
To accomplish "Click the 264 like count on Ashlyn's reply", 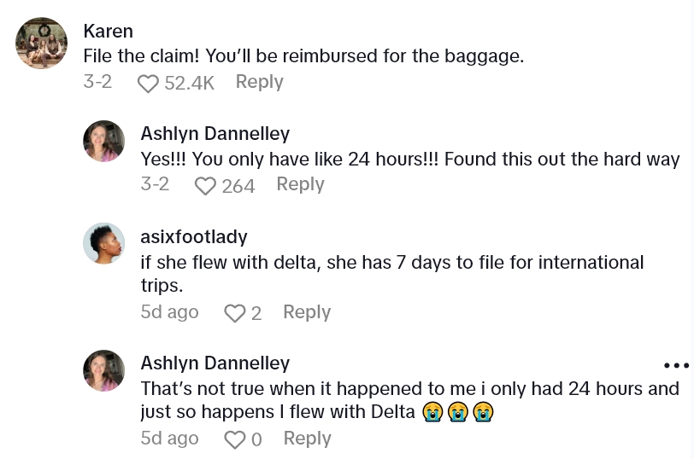I will point(238,185).
